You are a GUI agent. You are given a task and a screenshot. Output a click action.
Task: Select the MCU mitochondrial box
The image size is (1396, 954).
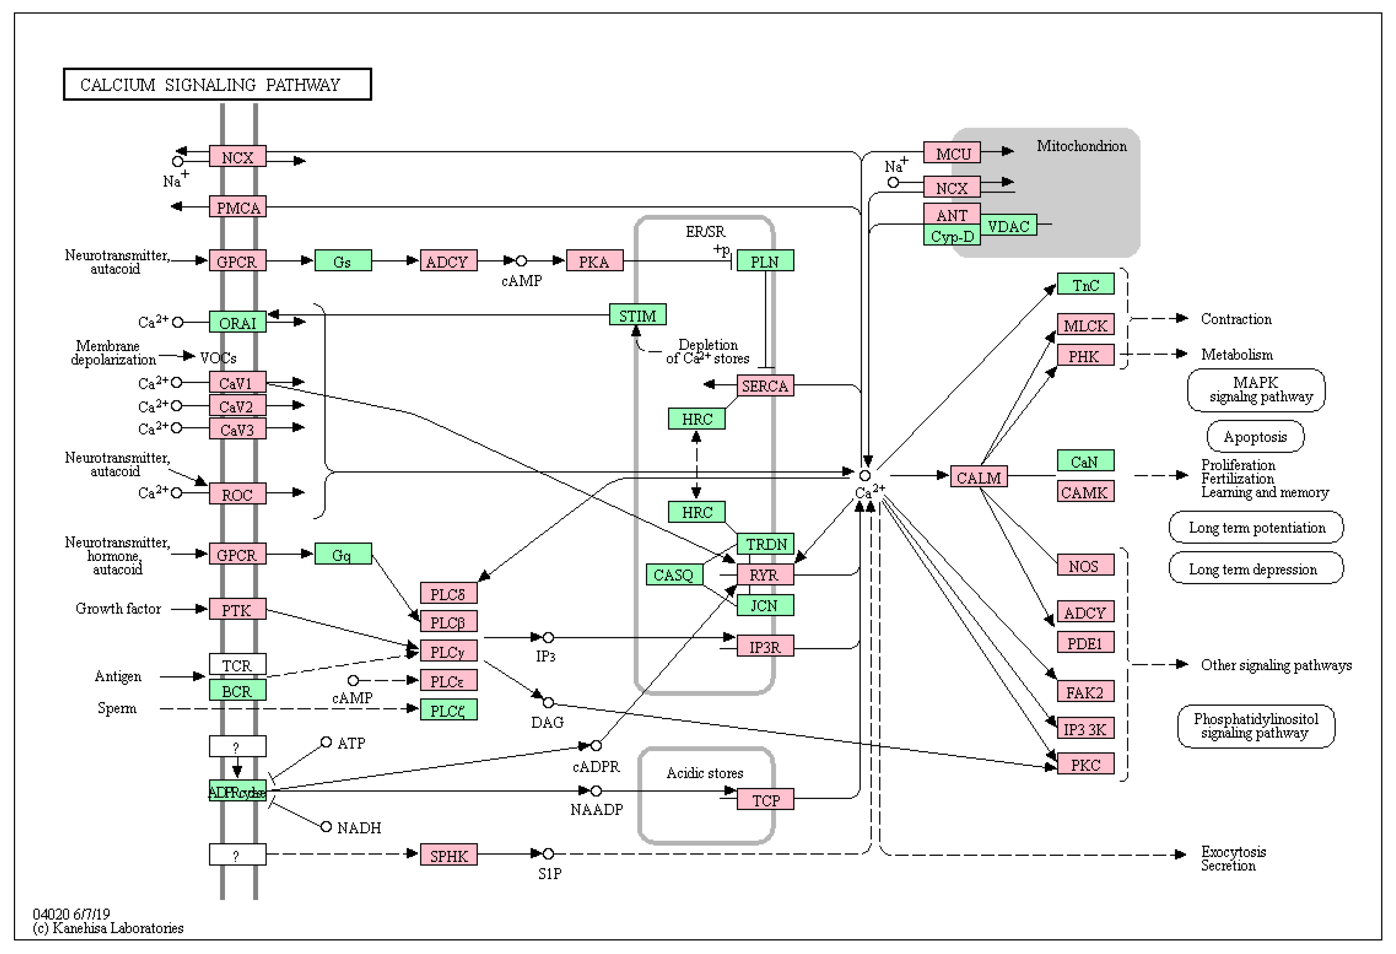tap(952, 153)
